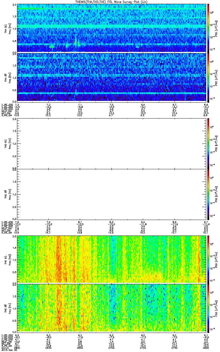Click the R_RE_SM row label under THA panels
Screen dimensions: 220x352
click(6, 116)
